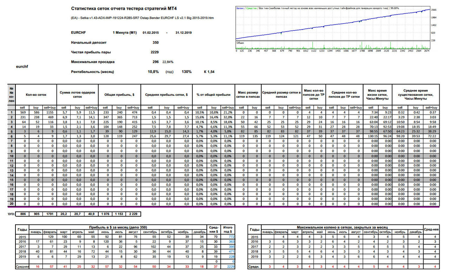
Task: Click the drawdown percentage 22,84%
Action: (x=168, y=62)
